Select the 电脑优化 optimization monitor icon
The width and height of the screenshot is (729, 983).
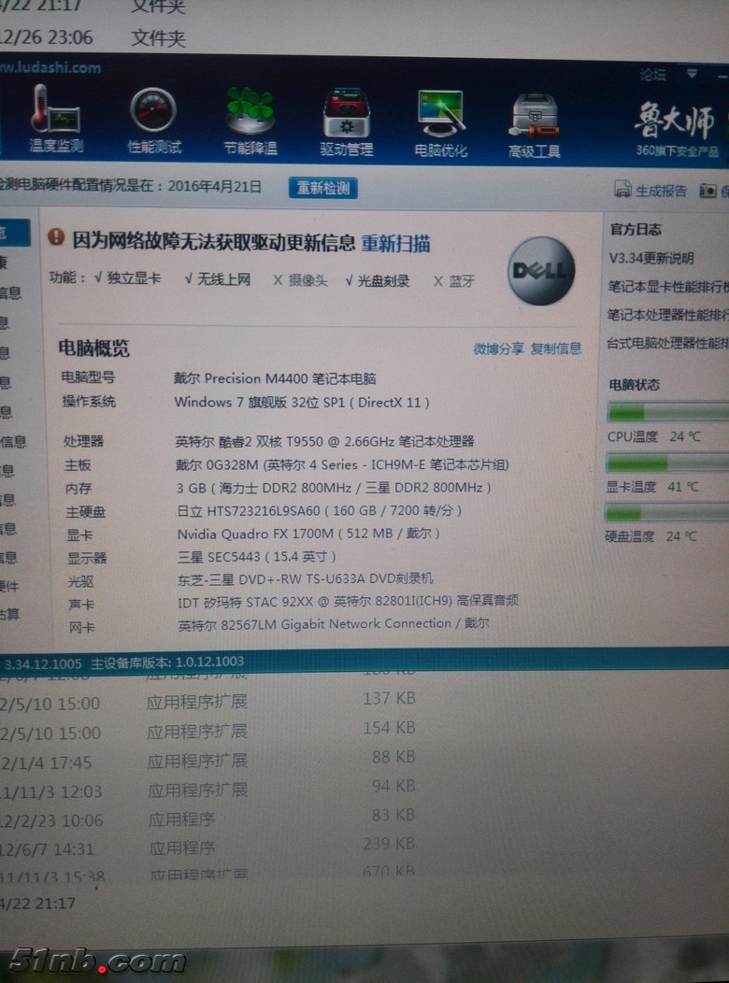(441, 114)
